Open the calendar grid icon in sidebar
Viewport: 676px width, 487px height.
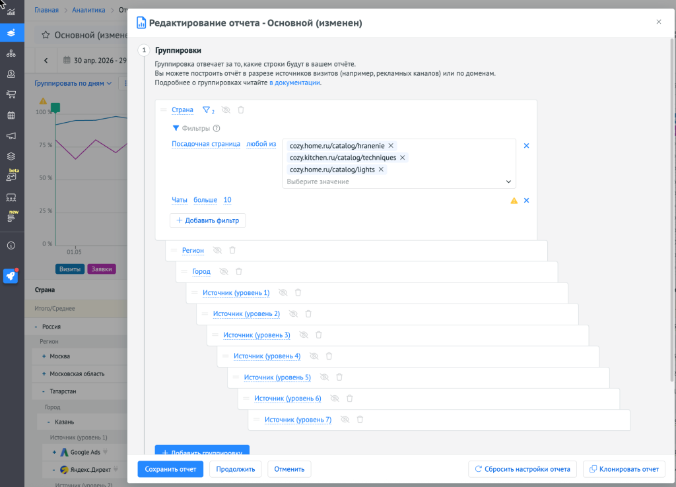click(11, 115)
